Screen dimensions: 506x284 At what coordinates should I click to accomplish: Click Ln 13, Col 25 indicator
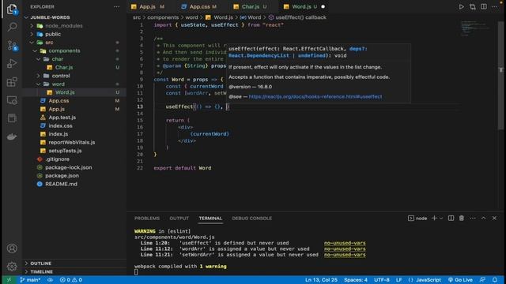coord(321,280)
